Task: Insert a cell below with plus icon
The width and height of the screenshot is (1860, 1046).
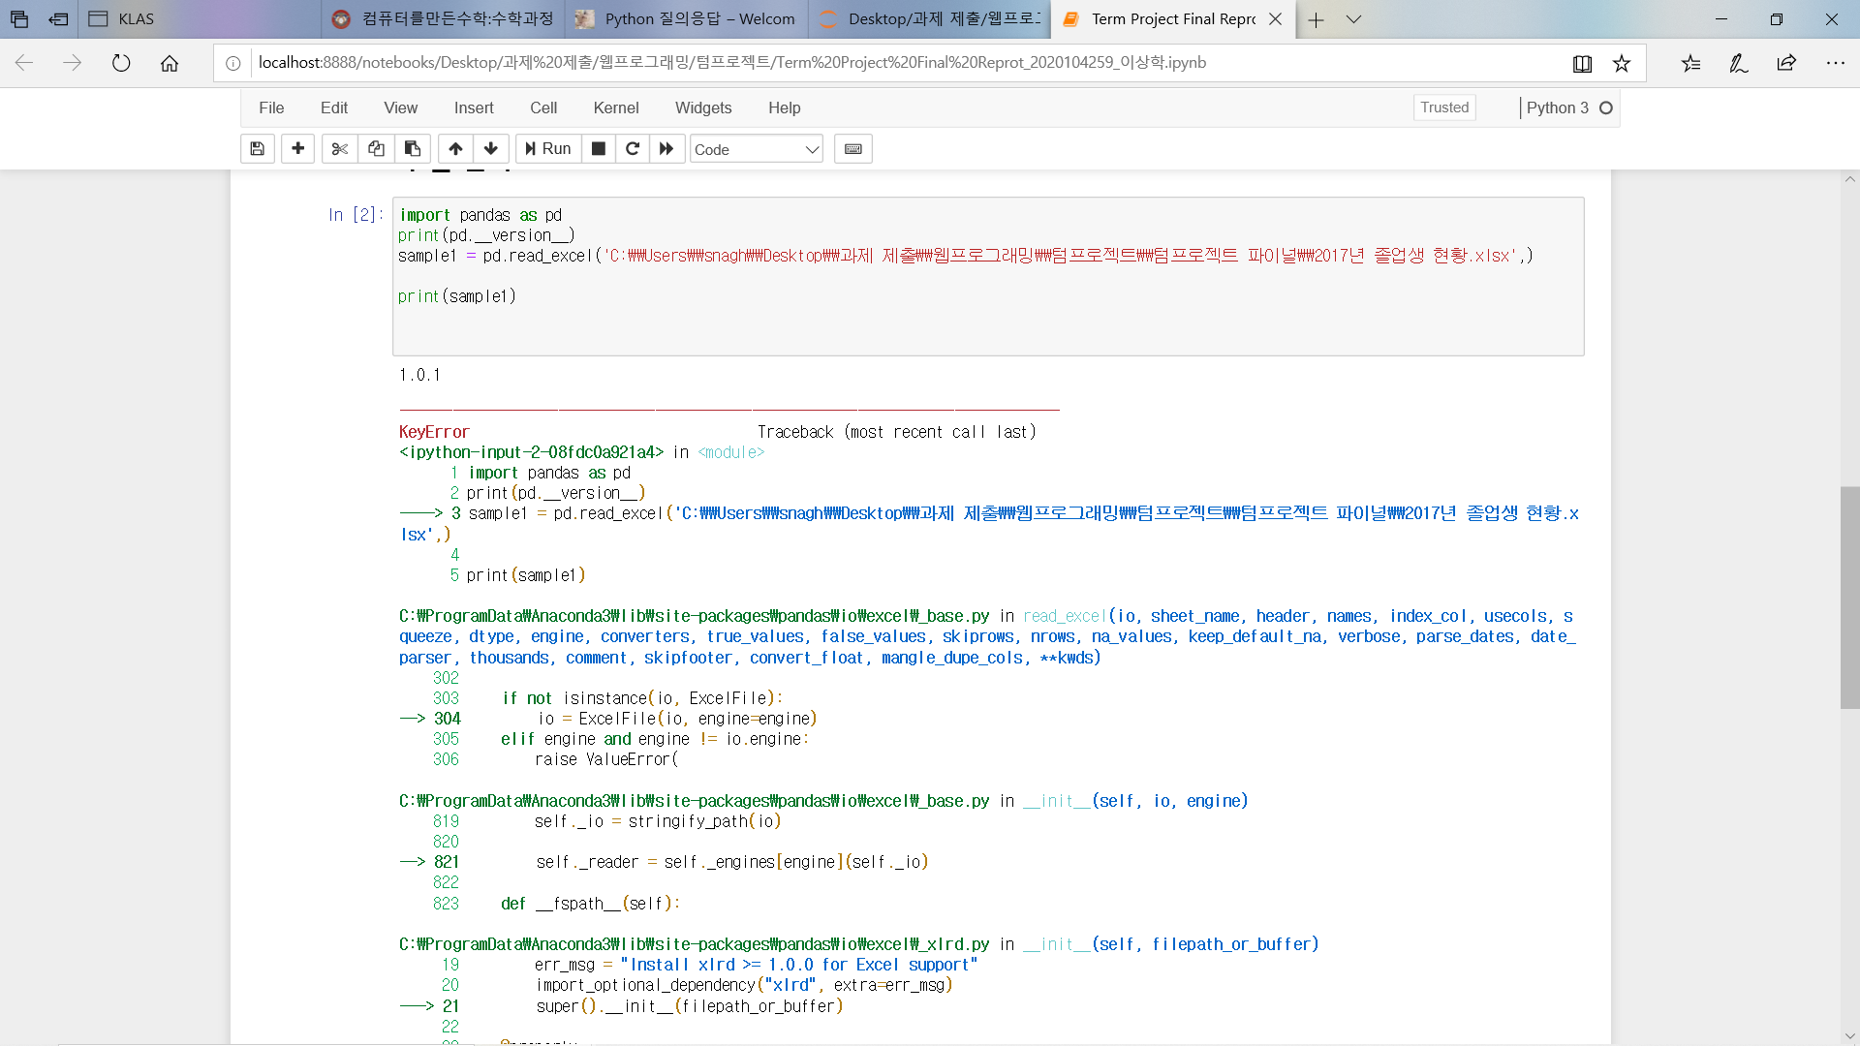Action: point(297,149)
